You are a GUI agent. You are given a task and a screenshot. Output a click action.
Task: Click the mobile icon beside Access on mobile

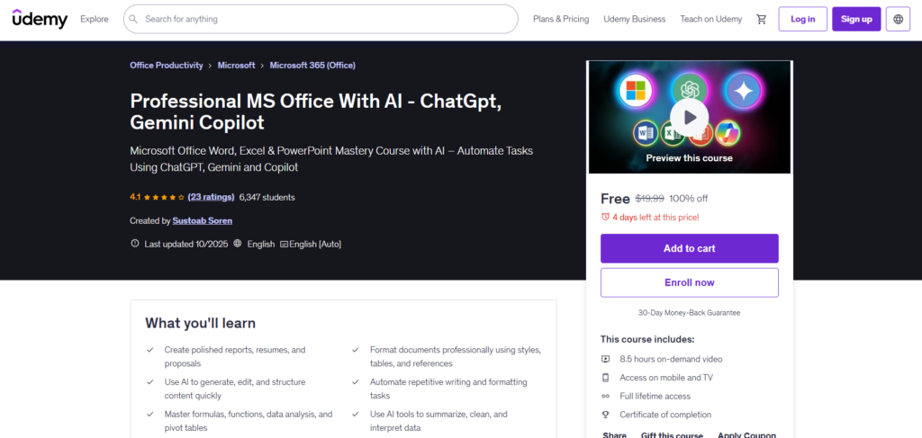tap(605, 378)
